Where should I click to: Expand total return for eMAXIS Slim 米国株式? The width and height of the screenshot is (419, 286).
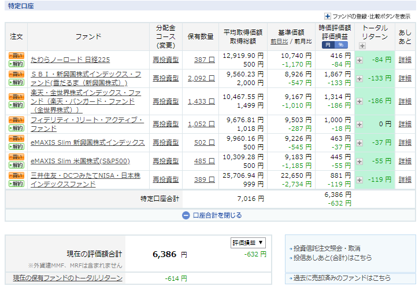[x=359, y=161]
